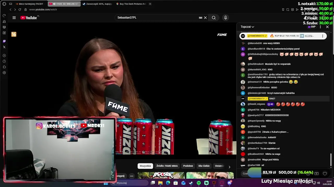334x187 pixels.
Task: Click the chat message "Nikita na wagę"
Action: [273, 121]
